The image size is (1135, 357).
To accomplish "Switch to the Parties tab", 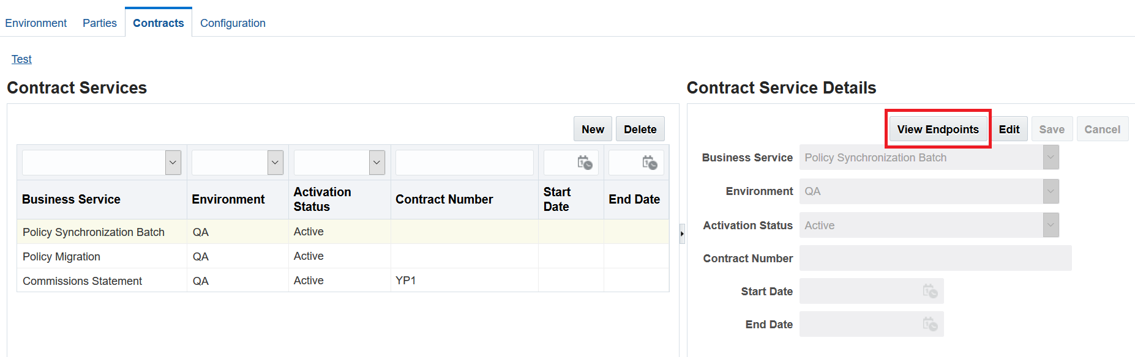I will [x=99, y=23].
